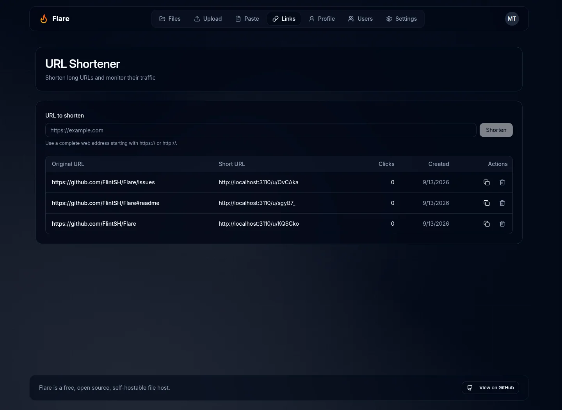Focus the URL to shorten input field
This screenshot has height=410, width=562.
pyautogui.click(x=261, y=130)
